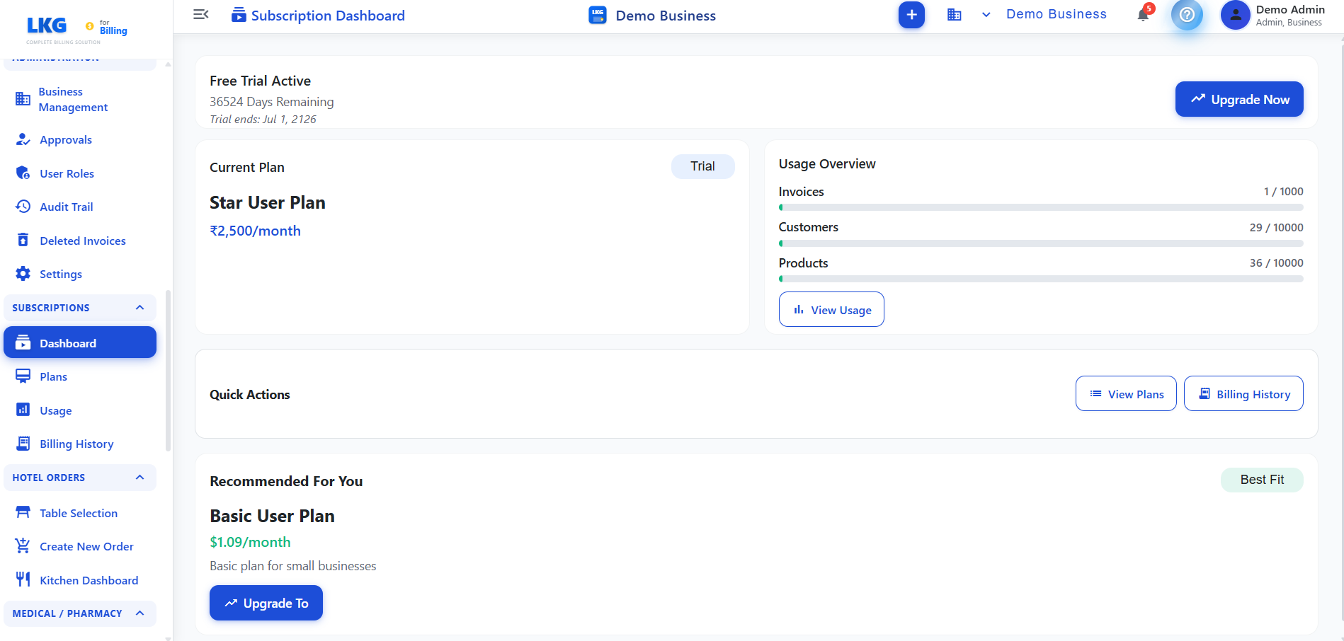Click the Create New Order cart icon

click(x=23, y=546)
